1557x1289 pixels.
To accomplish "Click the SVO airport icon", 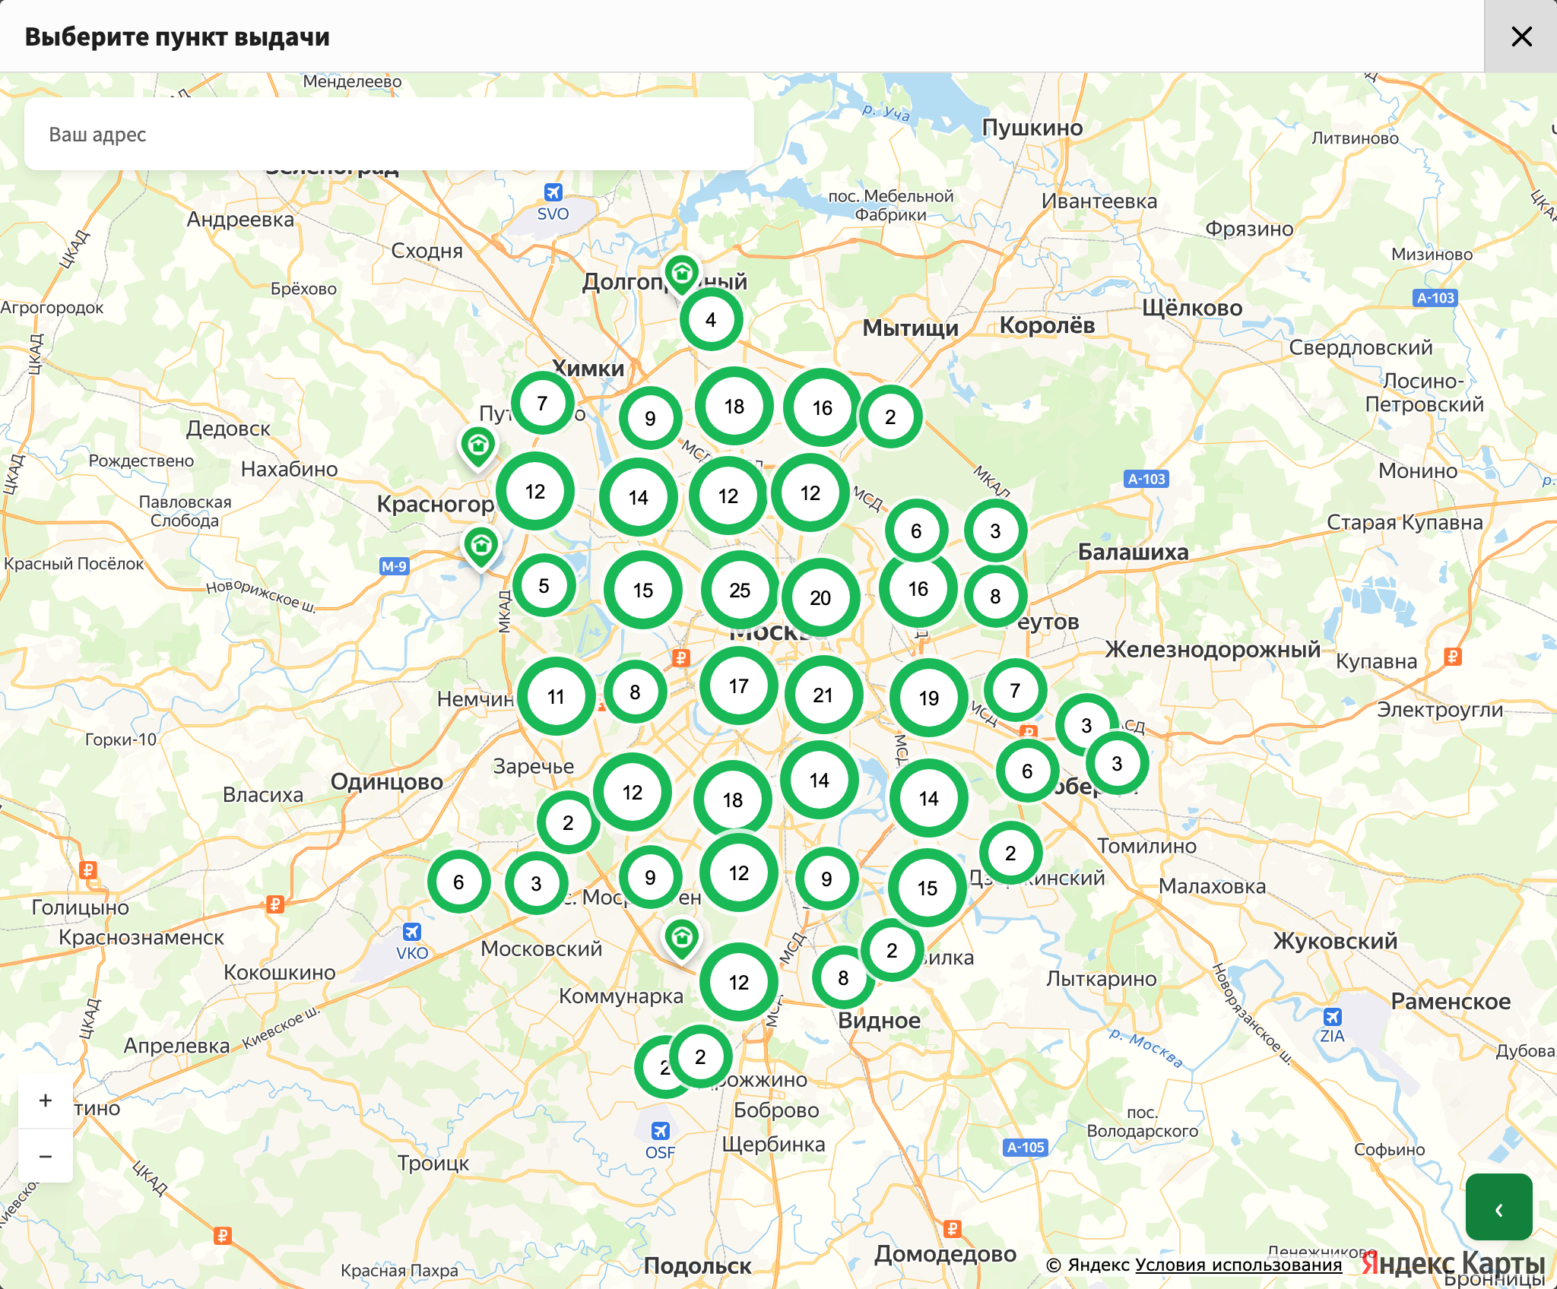I will tap(553, 192).
